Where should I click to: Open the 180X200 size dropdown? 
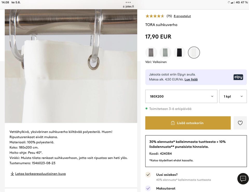click(181, 96)
